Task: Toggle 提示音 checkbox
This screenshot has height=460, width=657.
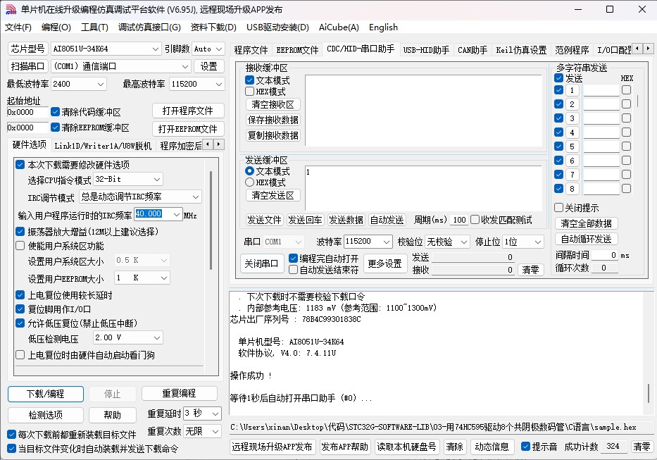Action: [x=525, y=447]
